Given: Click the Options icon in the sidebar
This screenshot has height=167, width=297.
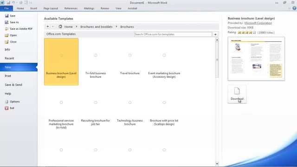Looking at the screenshot, I should click(x=6, y=102).
